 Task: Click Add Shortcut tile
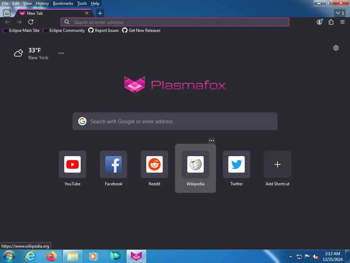pos(278,168)
